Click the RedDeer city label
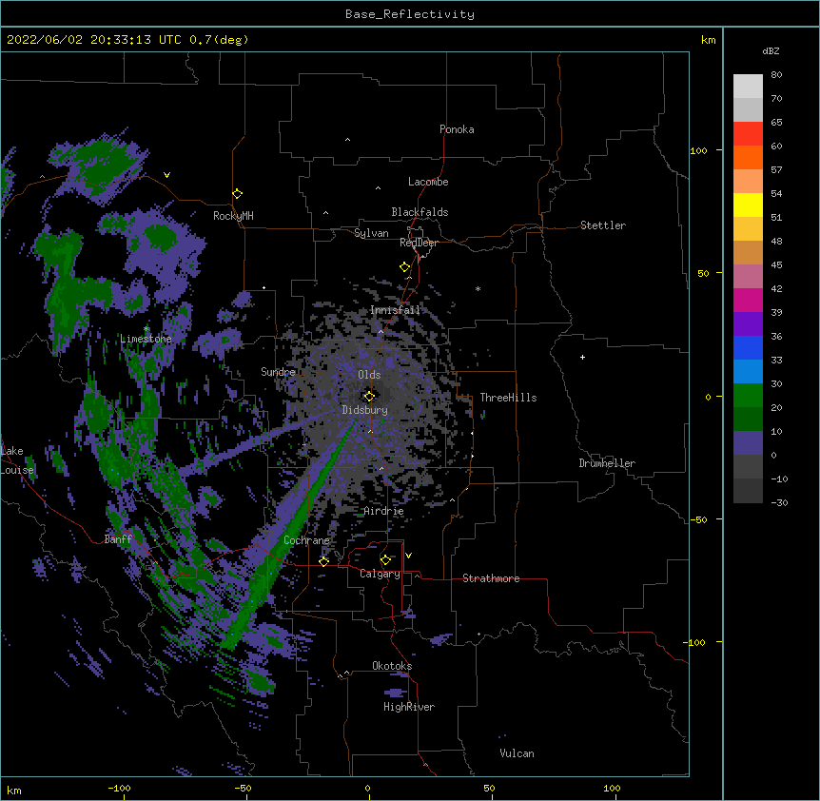Viewport: 820px width, 801px height. point(419,243)
